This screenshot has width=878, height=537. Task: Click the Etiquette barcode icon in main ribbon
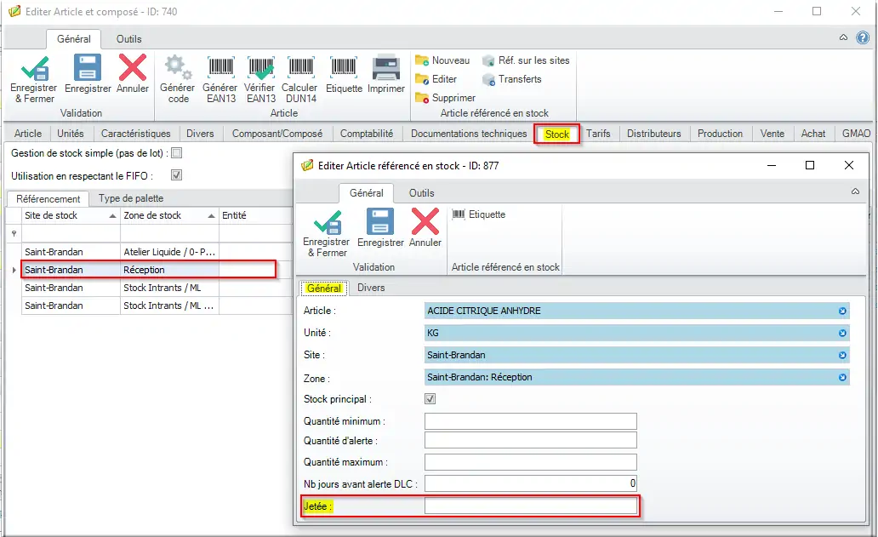[343, 68]
